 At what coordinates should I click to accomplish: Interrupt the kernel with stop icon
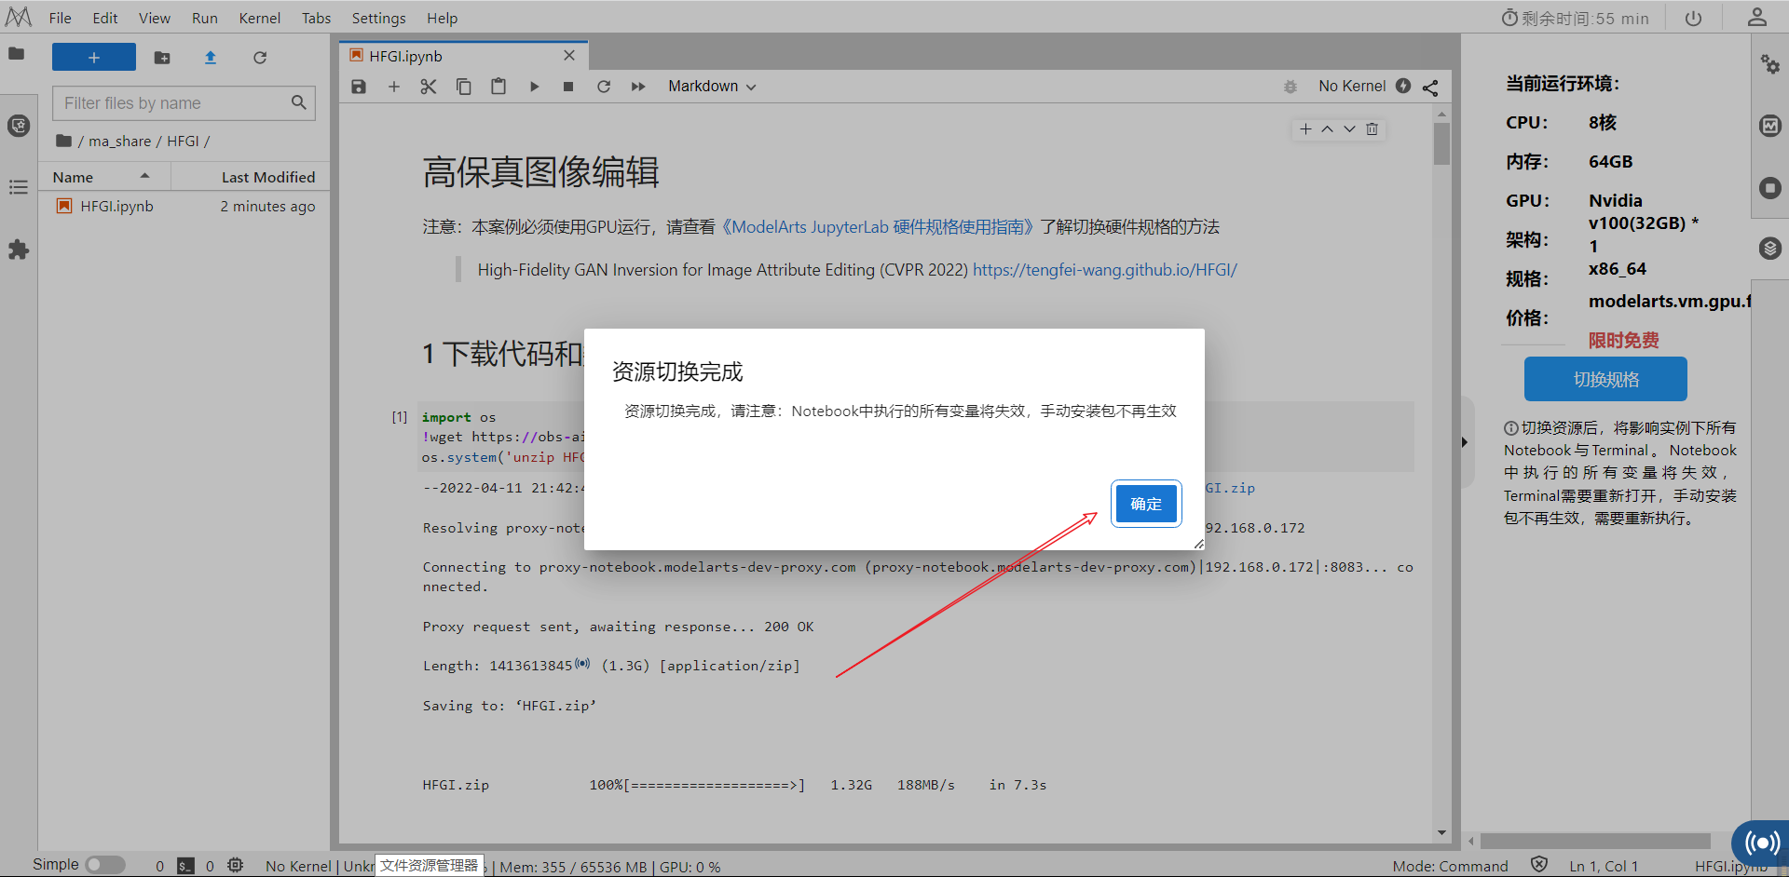click(x=568, y=87)
